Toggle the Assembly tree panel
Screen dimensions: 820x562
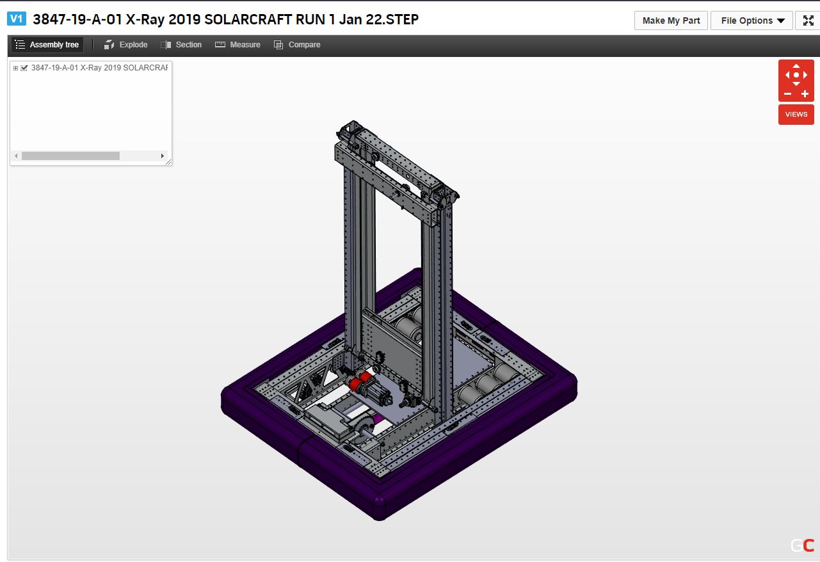click(x=47, y=45)
